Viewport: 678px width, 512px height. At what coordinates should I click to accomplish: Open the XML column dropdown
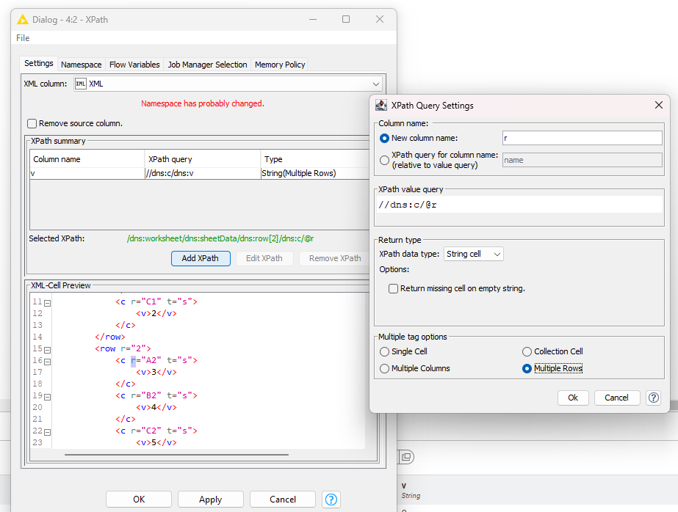click(376, 84)
